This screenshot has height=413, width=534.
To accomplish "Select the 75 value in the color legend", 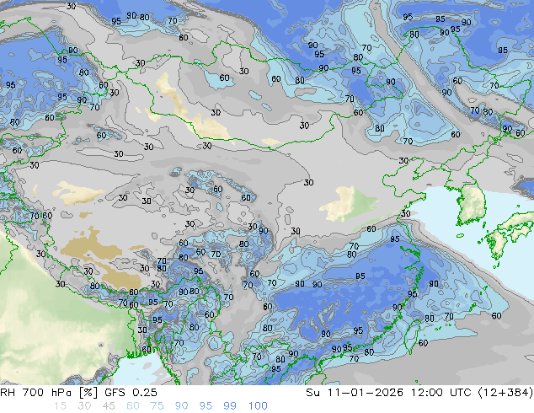I will point(157,406).
